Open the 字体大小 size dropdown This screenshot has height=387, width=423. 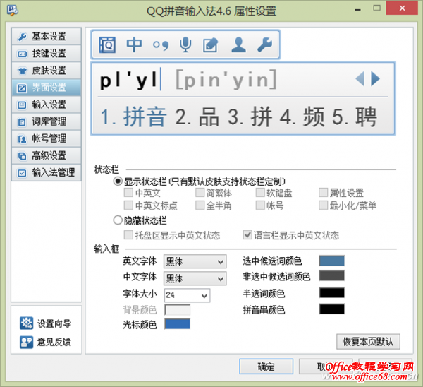[187, 295]
